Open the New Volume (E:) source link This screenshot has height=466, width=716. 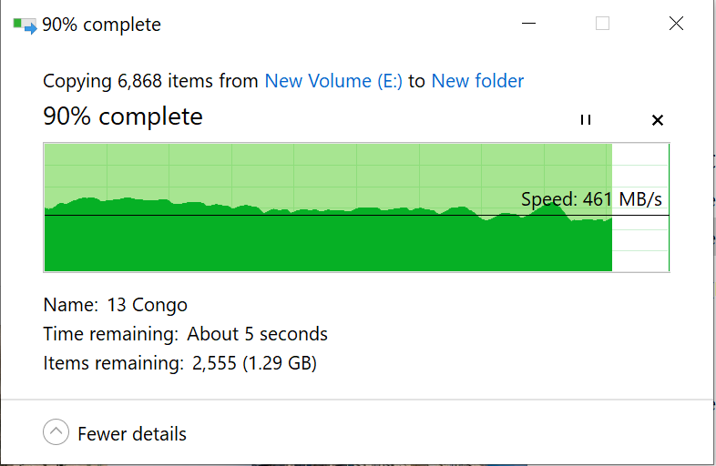(333, 81)
